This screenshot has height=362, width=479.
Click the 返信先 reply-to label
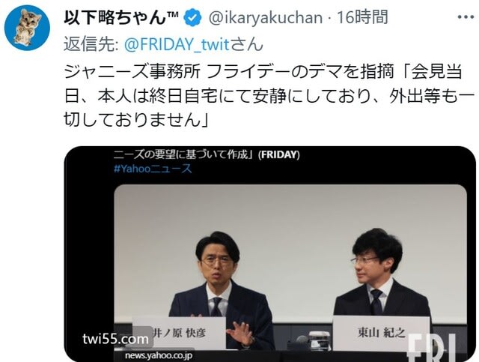click(91, 44)
